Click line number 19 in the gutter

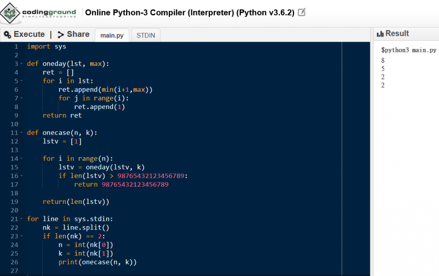pyautogui.click(x=14, y=202)
